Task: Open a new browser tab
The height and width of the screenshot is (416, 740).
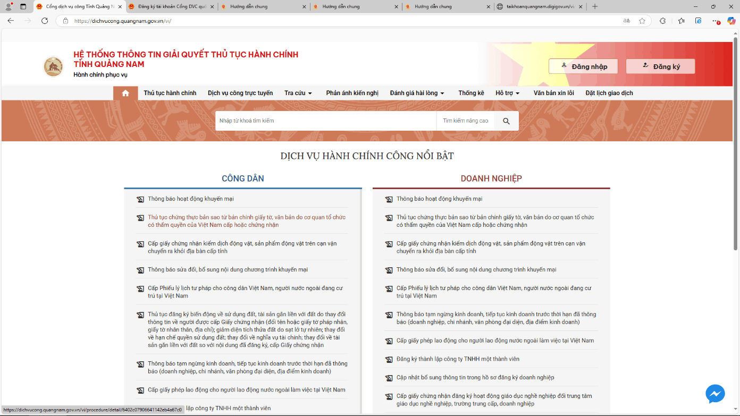Action: [x=595, y=6]
